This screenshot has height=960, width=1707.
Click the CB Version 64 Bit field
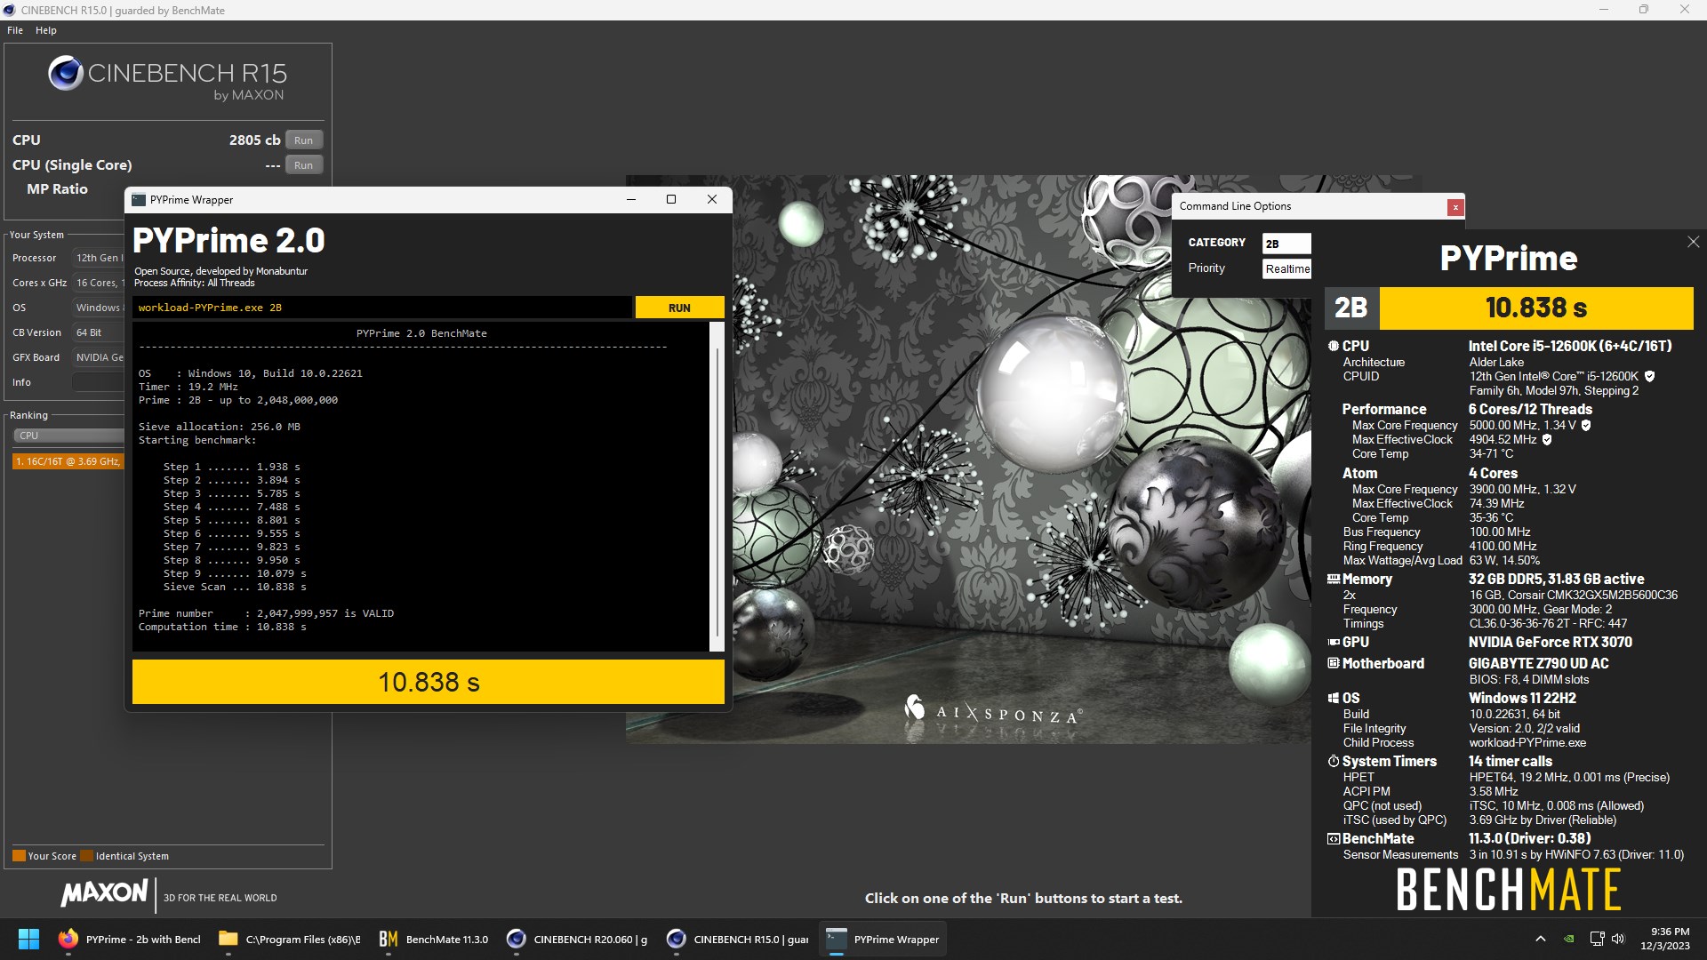point(99,332)
